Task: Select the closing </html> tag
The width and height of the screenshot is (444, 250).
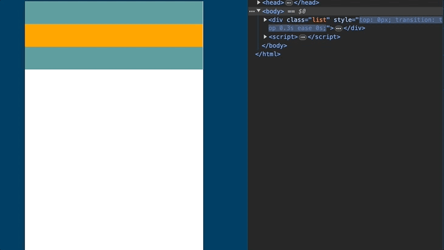Action: 268,54
